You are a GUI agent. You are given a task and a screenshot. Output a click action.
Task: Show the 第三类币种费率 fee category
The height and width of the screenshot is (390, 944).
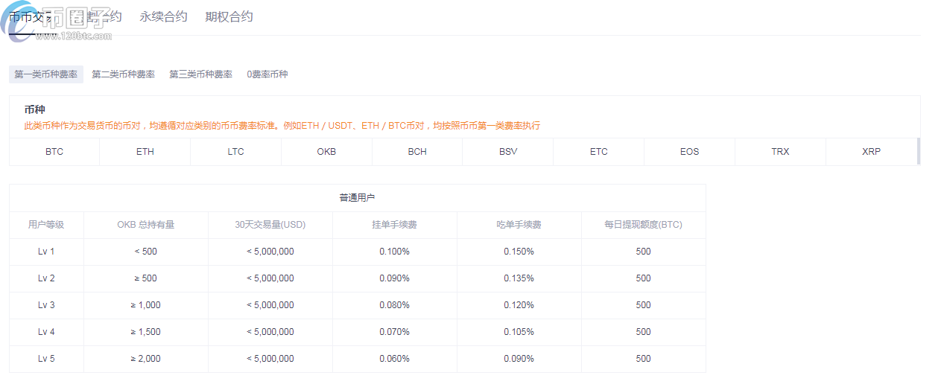coord(200,74)
